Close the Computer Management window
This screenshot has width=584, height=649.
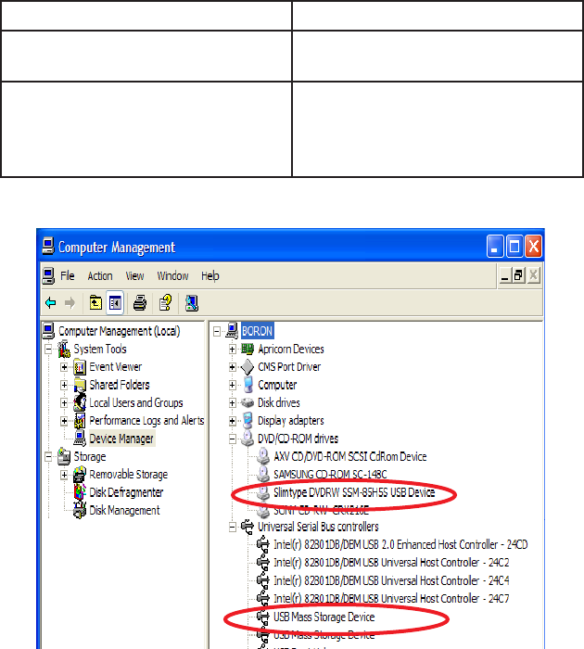pos(534,247)
